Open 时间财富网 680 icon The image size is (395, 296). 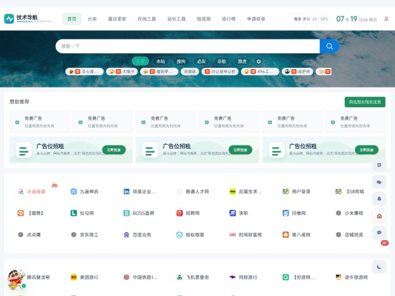(x=232, y=235)
